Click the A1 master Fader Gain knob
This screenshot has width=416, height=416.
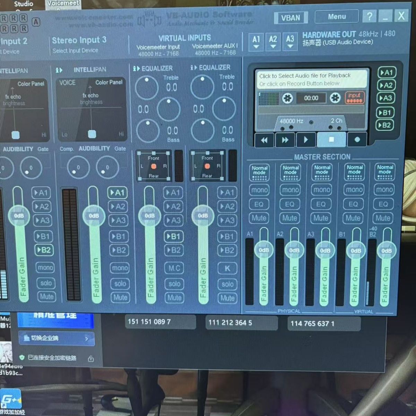point(264,250)
